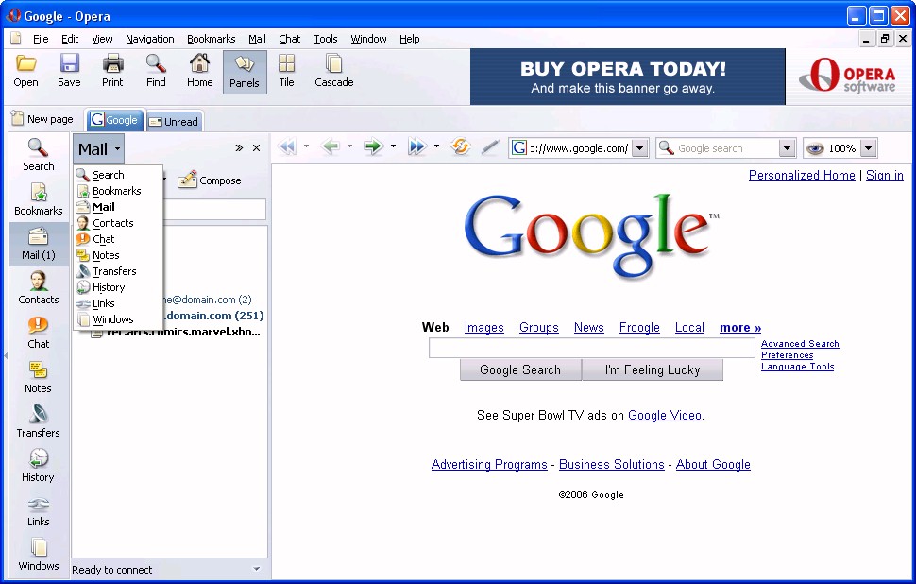Open the Links sidebar panel
Image resolution: width=916 pixels, height=584 pixels.
click(39, 510)
